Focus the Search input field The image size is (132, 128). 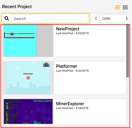pos(50,19)
